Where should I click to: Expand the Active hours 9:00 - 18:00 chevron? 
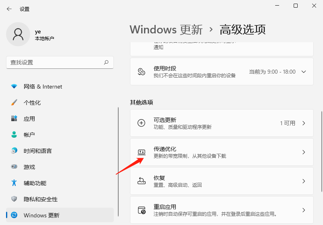click(x=304, y=72)
